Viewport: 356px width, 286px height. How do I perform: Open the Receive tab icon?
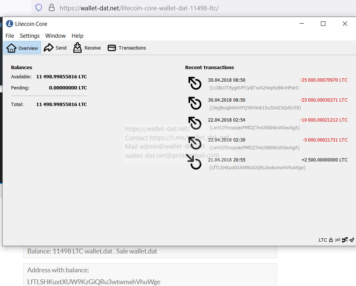pos(77,48)
